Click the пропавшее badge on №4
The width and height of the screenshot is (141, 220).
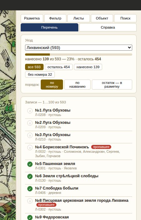[x=101, y=147]
